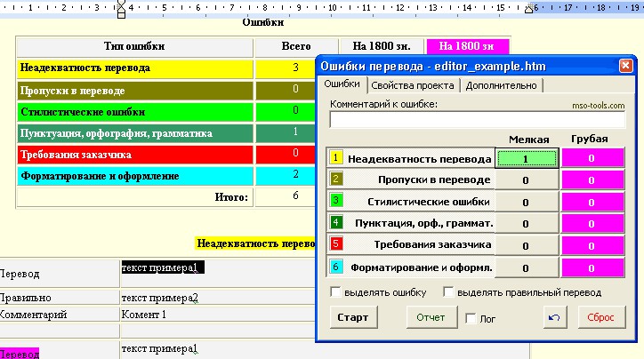Click minor count for 'Пунктация, орф., граммат.'

click(527, 224)
